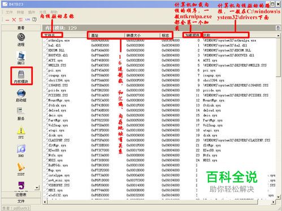The width and height of the screenshot is (282, 211).
Task: Click the horizontal scrollbar thumb
Action: coord(153,202)
